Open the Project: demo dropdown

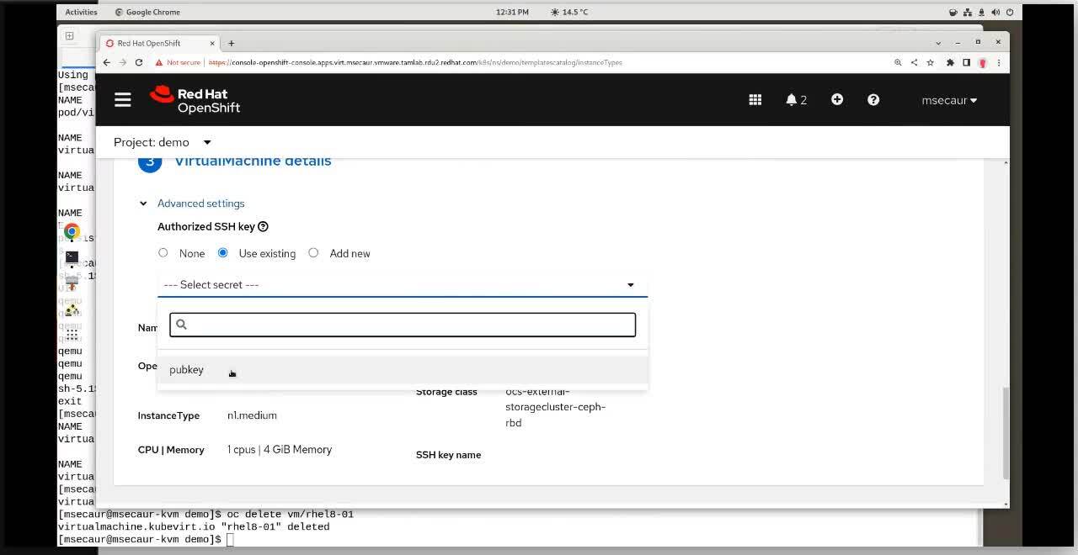point(162,142)
